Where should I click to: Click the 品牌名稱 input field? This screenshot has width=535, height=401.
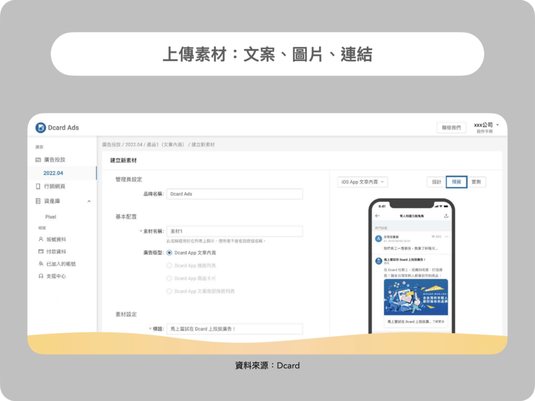point(235,194)
